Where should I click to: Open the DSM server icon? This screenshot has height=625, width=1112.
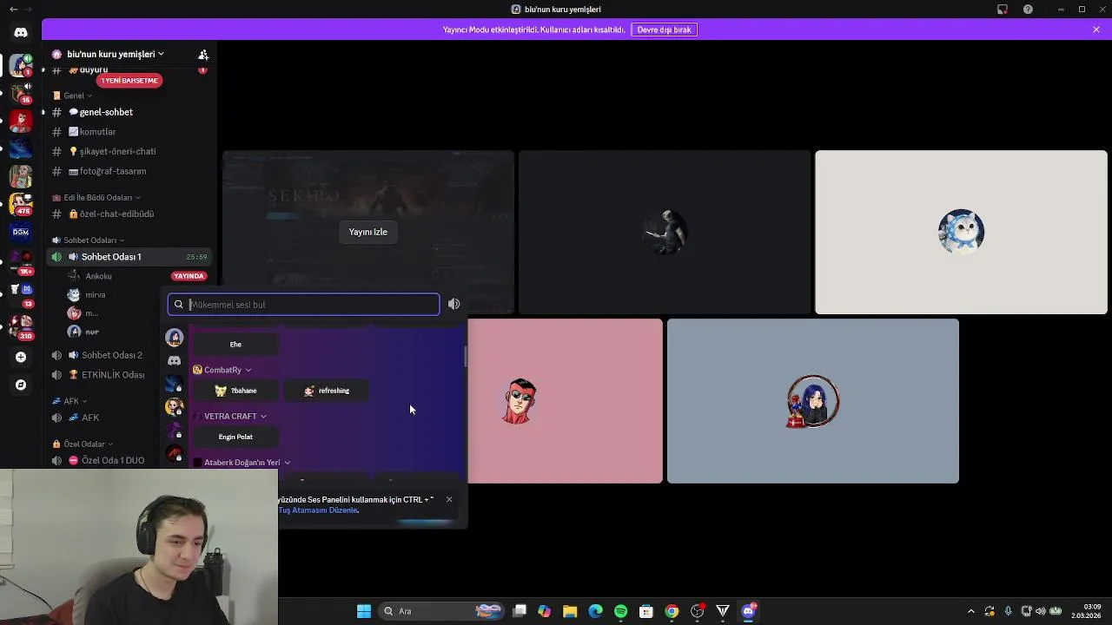coord(21,232)
